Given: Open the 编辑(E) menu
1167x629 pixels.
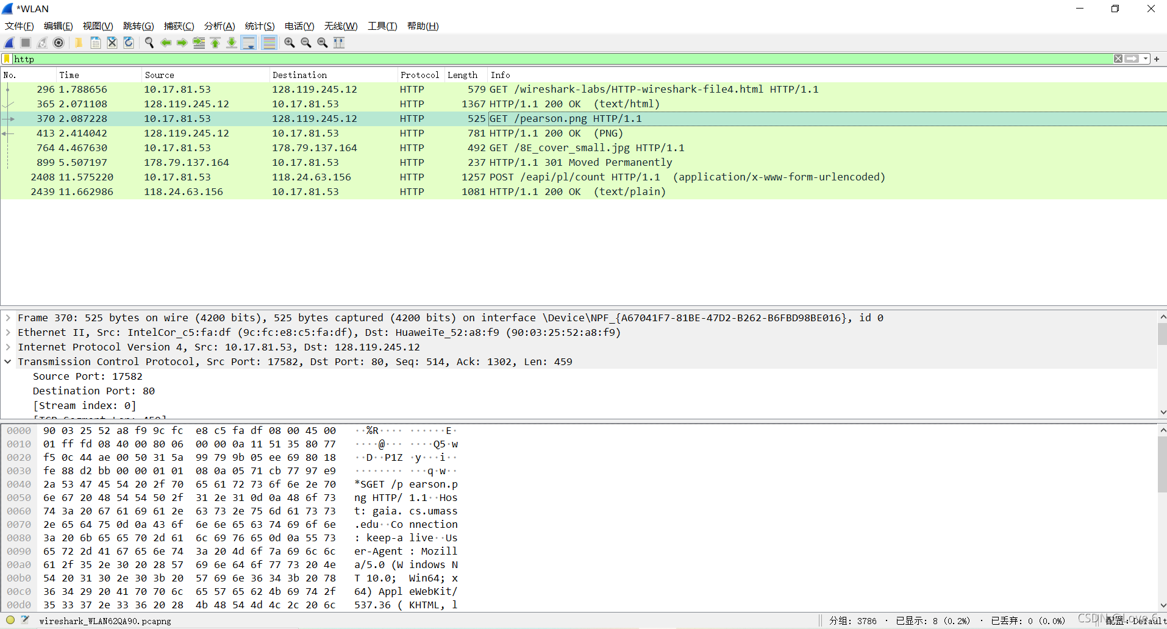Looking at the screenshot, I should tap(59, 26).
